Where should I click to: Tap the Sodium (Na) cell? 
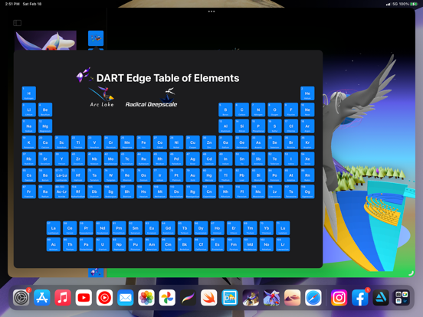pyautogui.click(x=29, y=126)
